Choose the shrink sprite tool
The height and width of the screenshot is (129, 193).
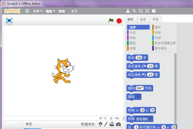pyautogui.click(x=147, y=11)
